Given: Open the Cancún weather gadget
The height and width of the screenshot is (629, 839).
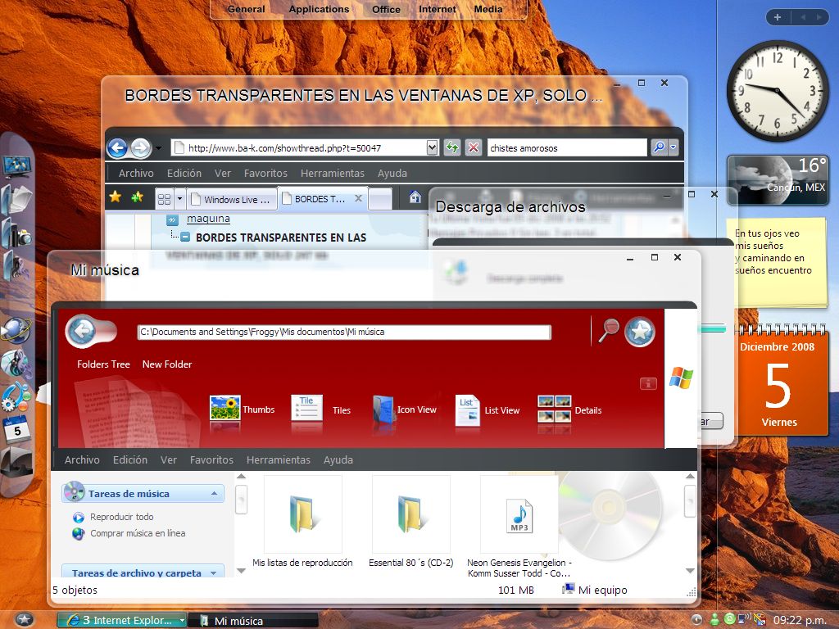Looking at the screenshot, I should pyautogui.click(x=778, y=180).
